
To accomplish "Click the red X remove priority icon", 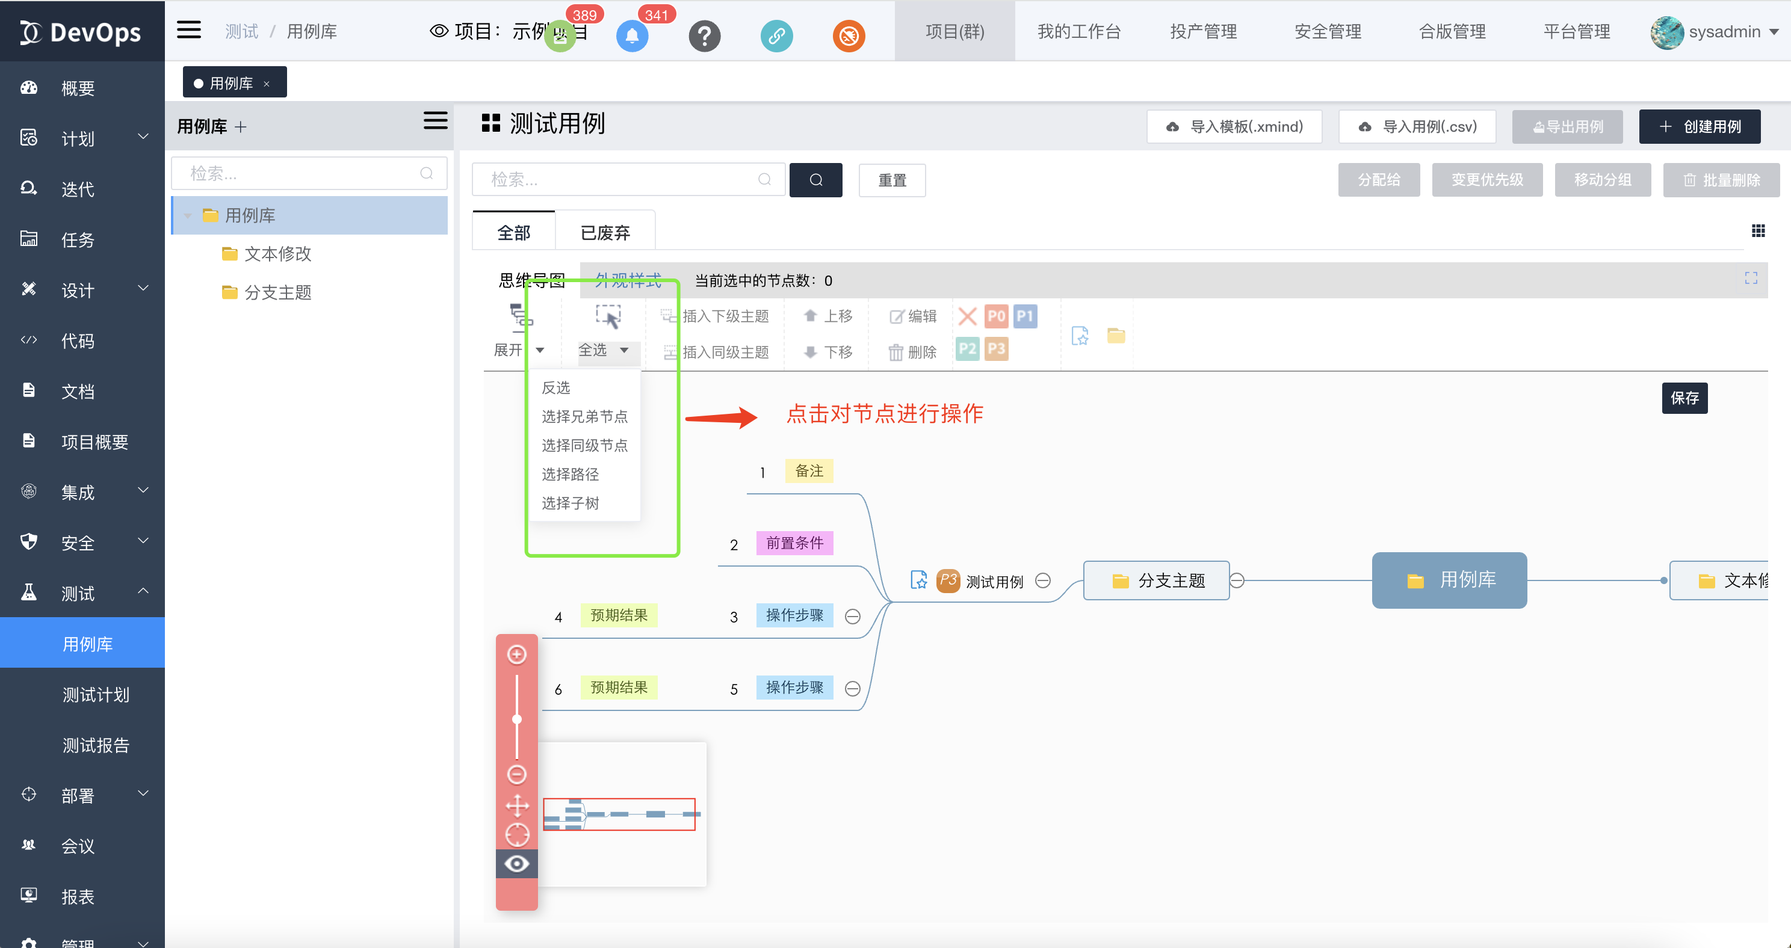I will 967,316.
